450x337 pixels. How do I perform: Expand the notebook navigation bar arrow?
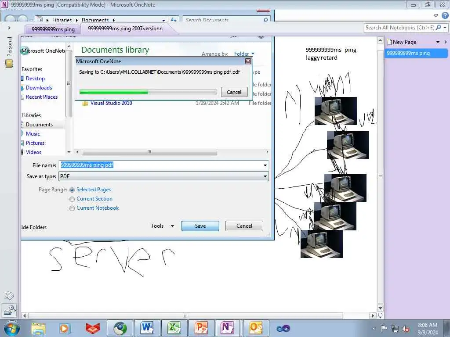pos(9,28)
